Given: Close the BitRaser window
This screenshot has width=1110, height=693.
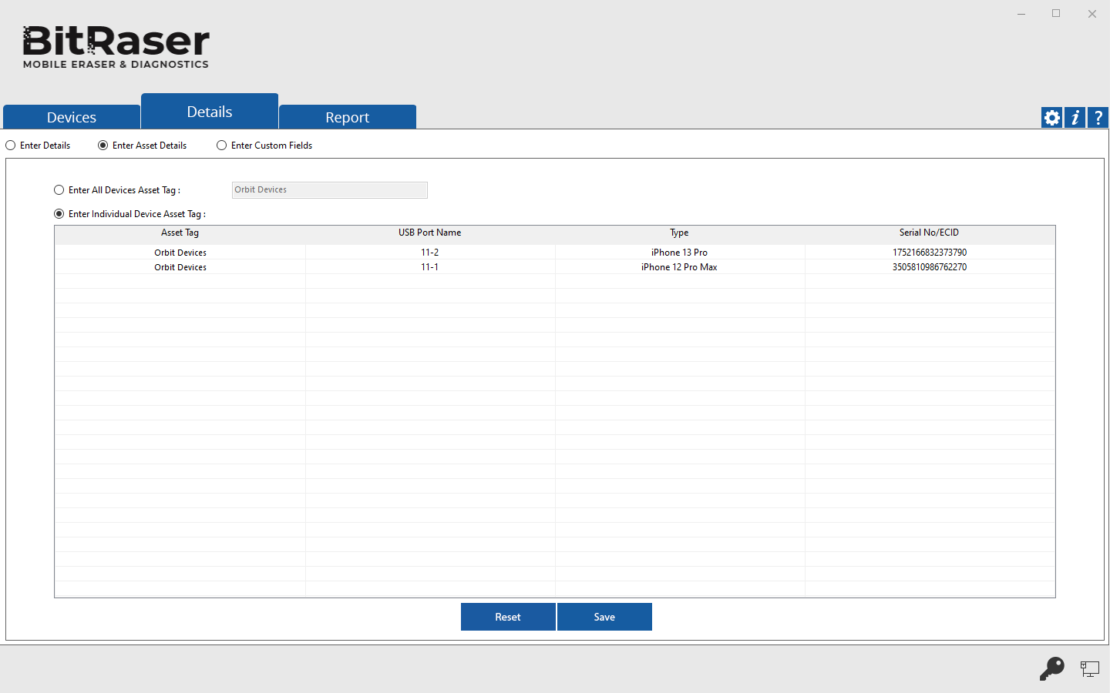Looking at the screenshot, I should point(1092,14).
